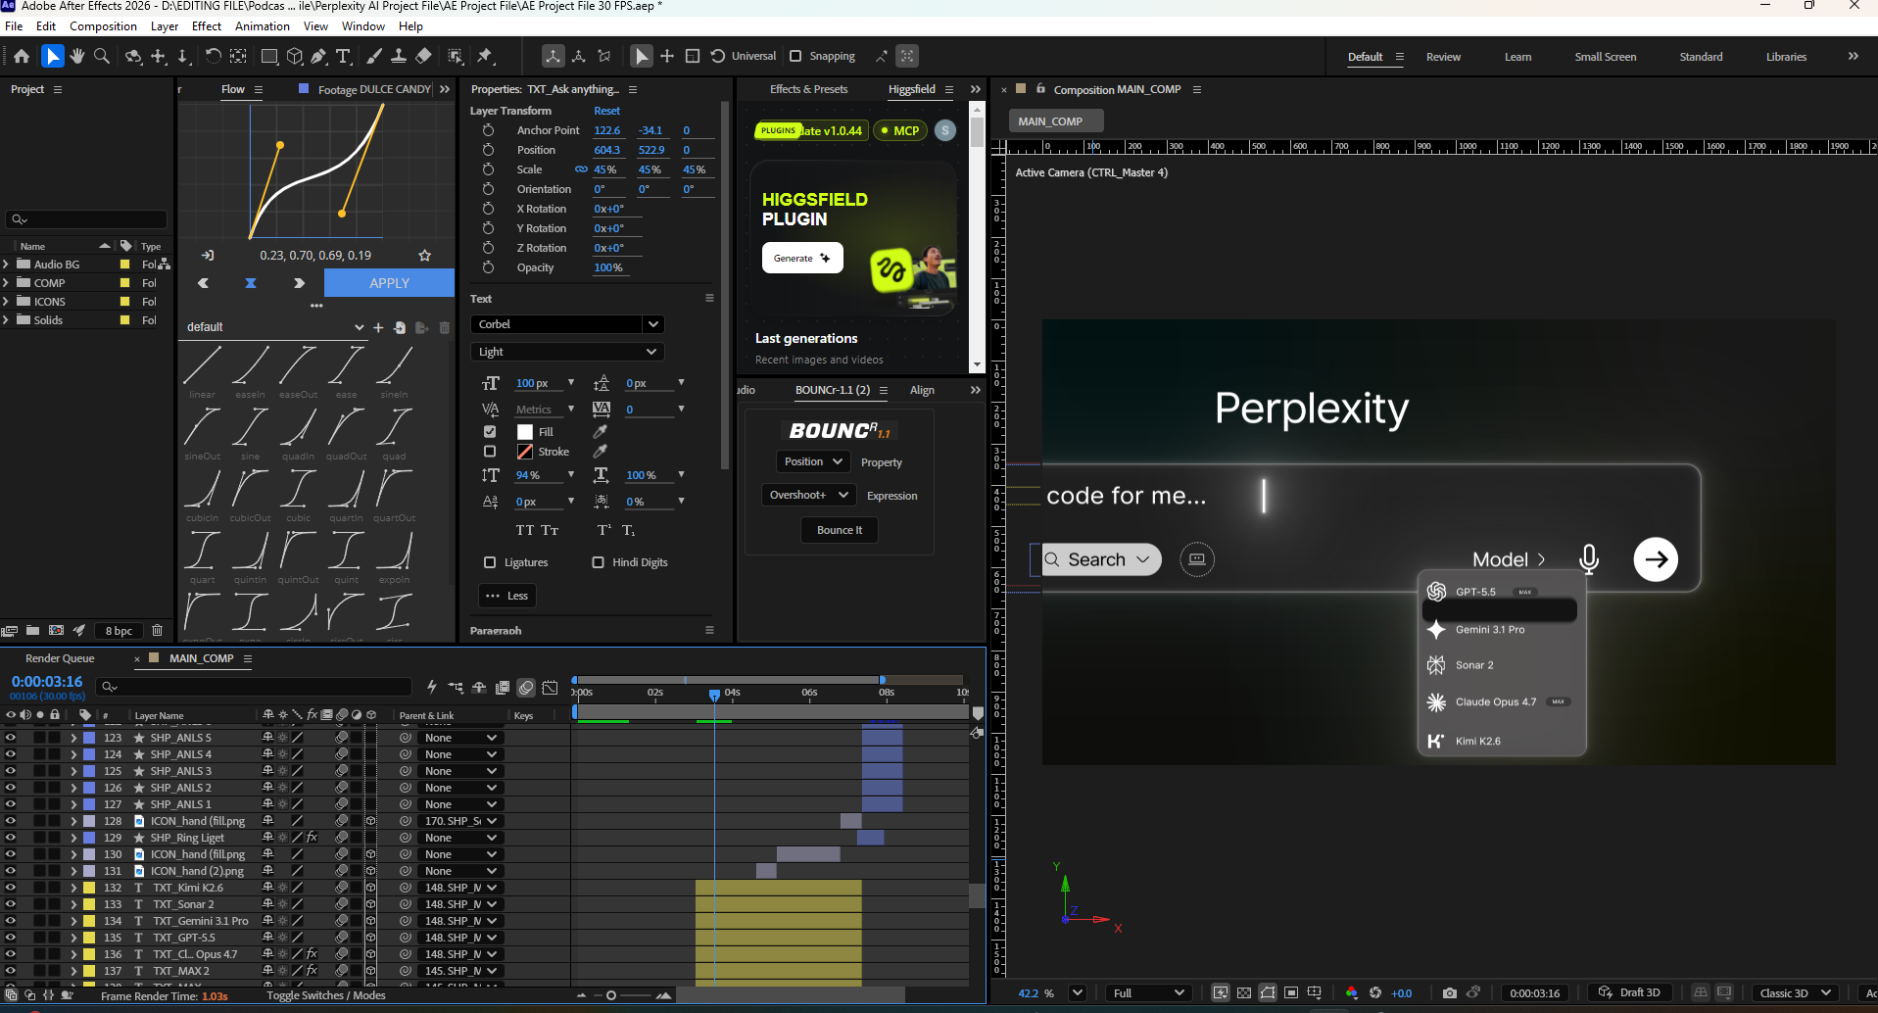Click the Opacity stopwatch icon
The width and height of the screenshot is (1878, 1013).
(488, 267)
